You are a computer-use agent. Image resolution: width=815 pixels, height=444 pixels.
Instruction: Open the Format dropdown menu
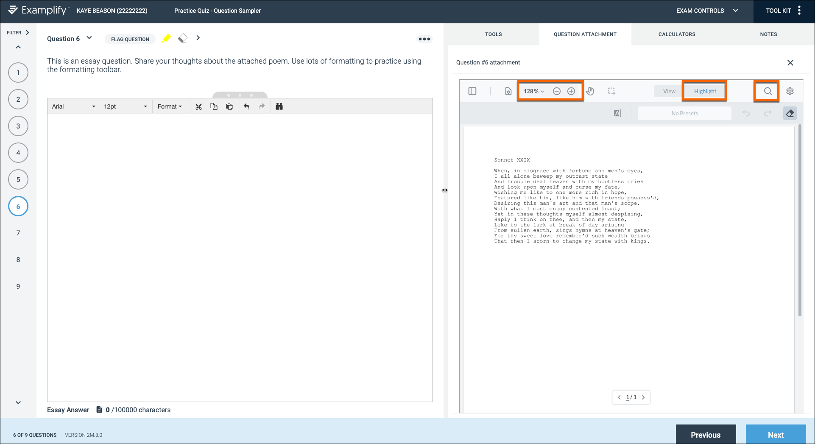[x=170, y=106]
